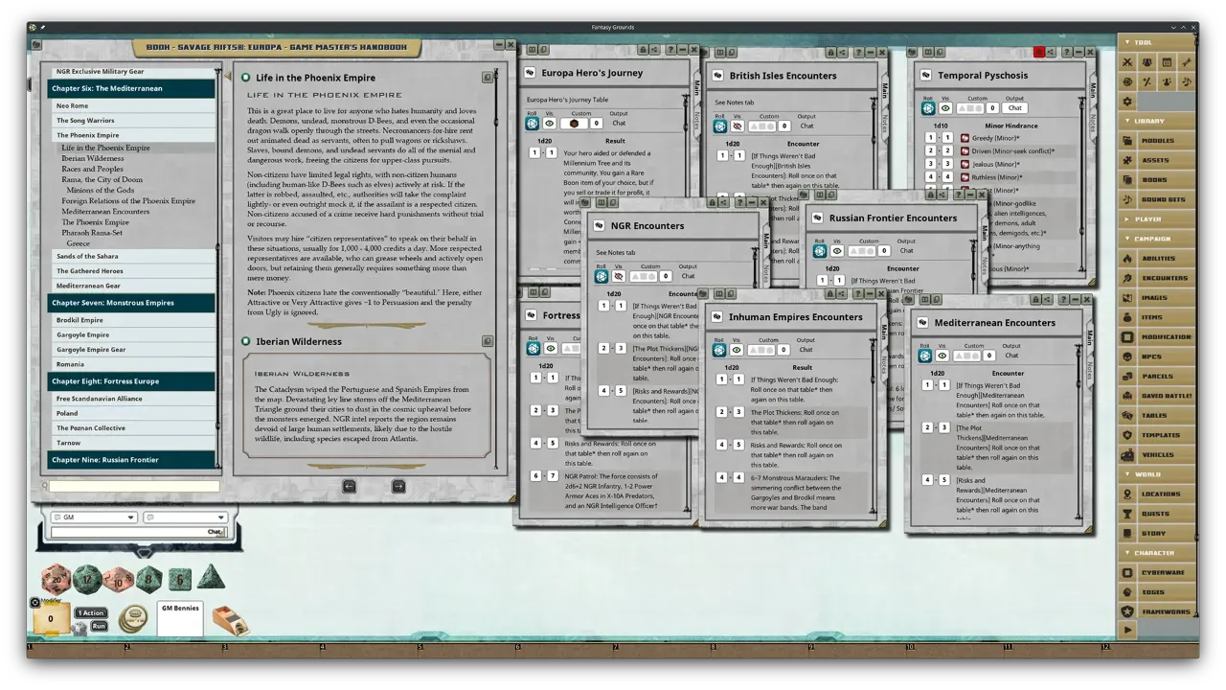The image size is (1226, 690).
Task: Collapse the Library sidebar section
Action: [x=1157, y=121]
